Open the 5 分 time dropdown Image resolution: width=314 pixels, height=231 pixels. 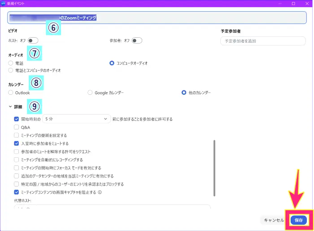[76, 119]
